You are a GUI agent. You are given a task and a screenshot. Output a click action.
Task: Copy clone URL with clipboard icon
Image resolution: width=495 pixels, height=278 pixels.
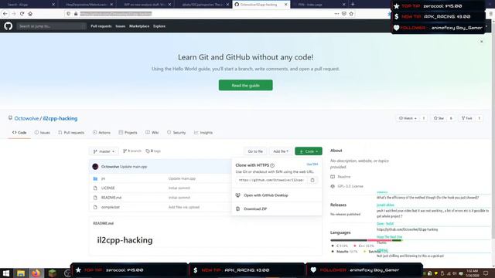click(312, 180)
